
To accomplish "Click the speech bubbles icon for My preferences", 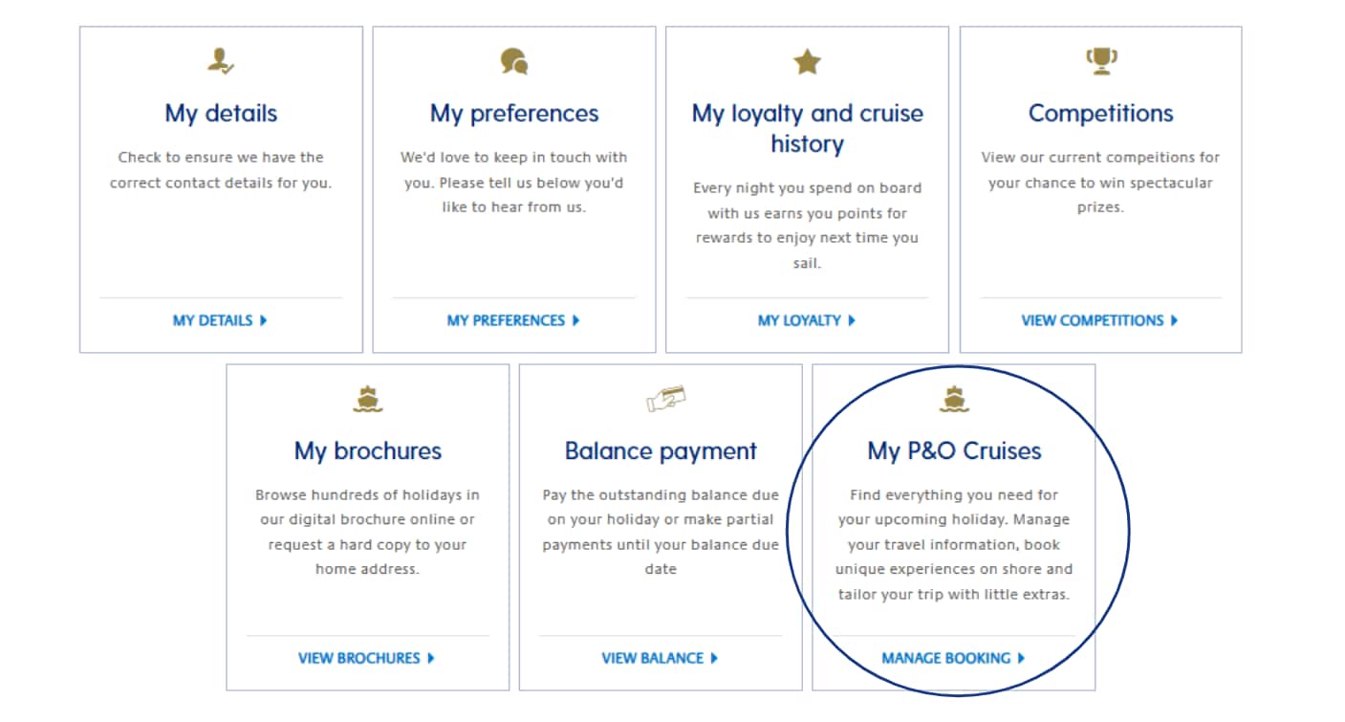I will 514,62.
